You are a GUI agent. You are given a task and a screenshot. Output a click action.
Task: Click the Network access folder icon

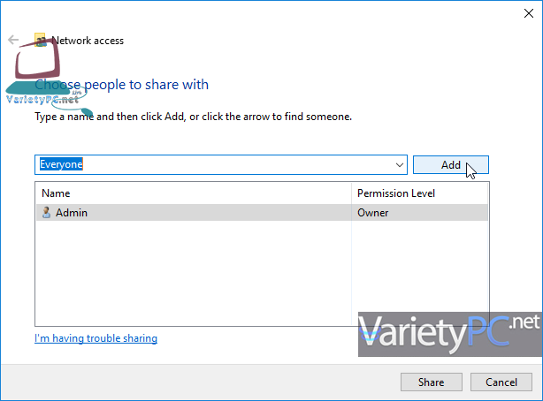(x=40, y=40)
